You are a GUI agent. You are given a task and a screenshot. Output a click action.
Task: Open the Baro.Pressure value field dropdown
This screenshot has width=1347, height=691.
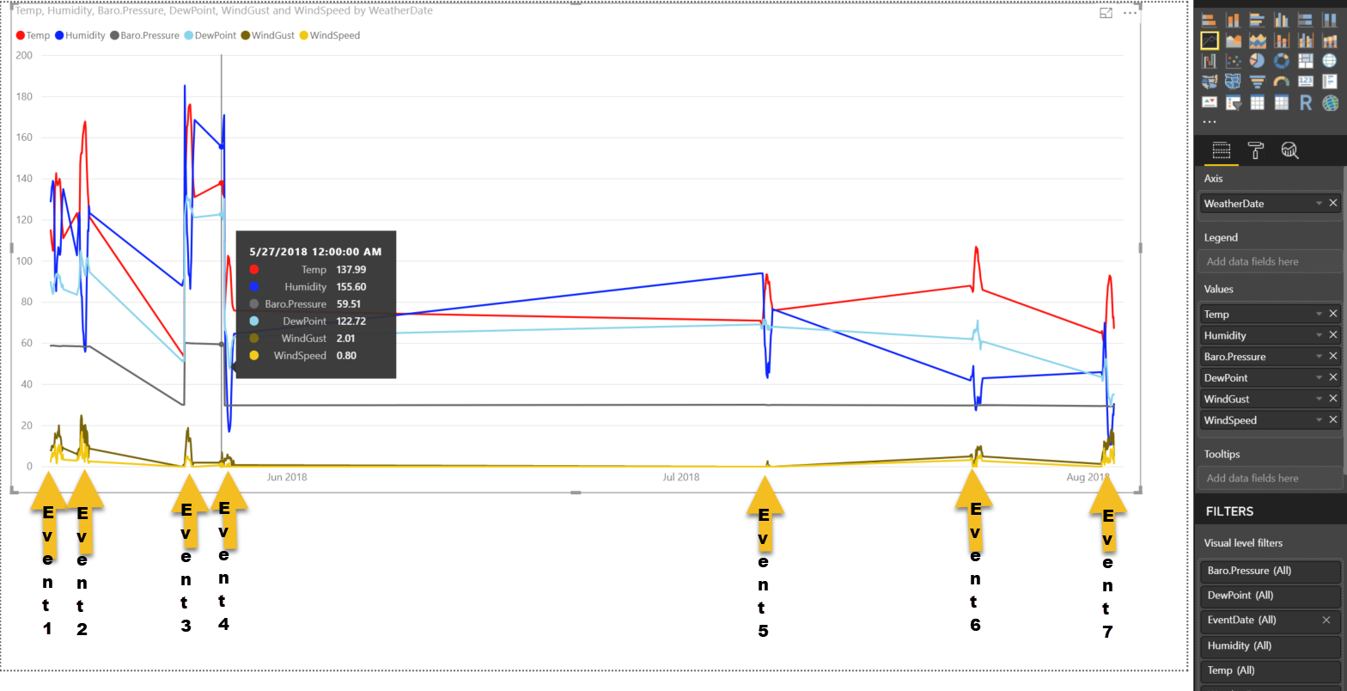(1319, 357)
